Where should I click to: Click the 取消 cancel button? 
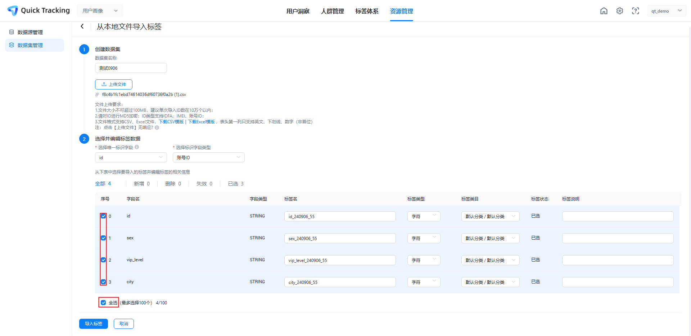pyautogui.click(x=124, y=324)
